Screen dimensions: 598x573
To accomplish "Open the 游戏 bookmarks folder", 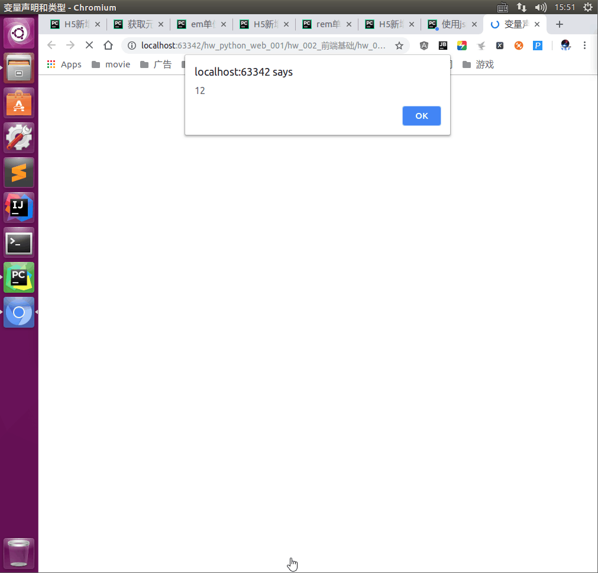I will (479, 64).
